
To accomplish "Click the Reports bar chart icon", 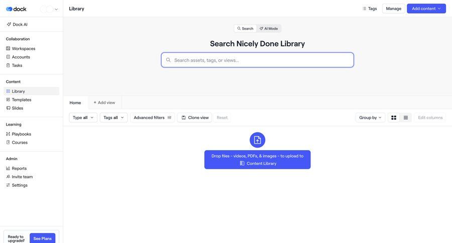I will click(8, 168).
